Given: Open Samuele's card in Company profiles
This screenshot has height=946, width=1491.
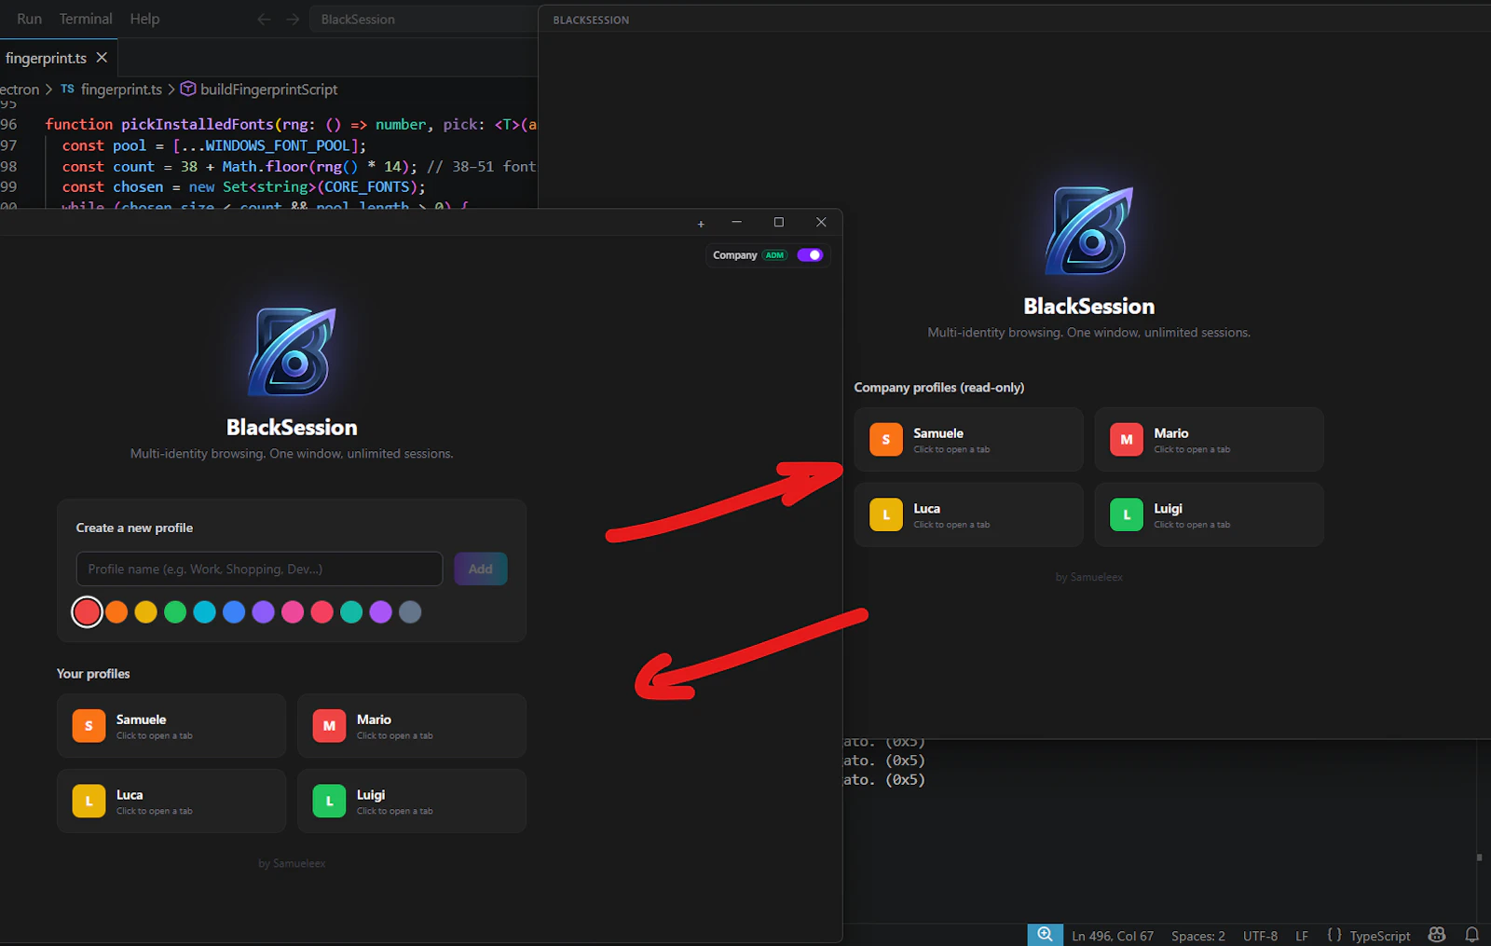Looking at the screenshot, I should point(969,440).
